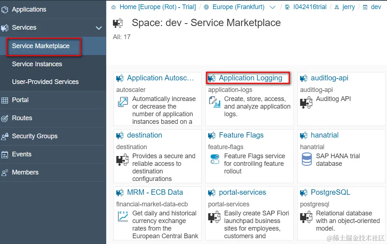
Task: Click the SAP HANA database cylinder icon
Action: coord(307,159)
